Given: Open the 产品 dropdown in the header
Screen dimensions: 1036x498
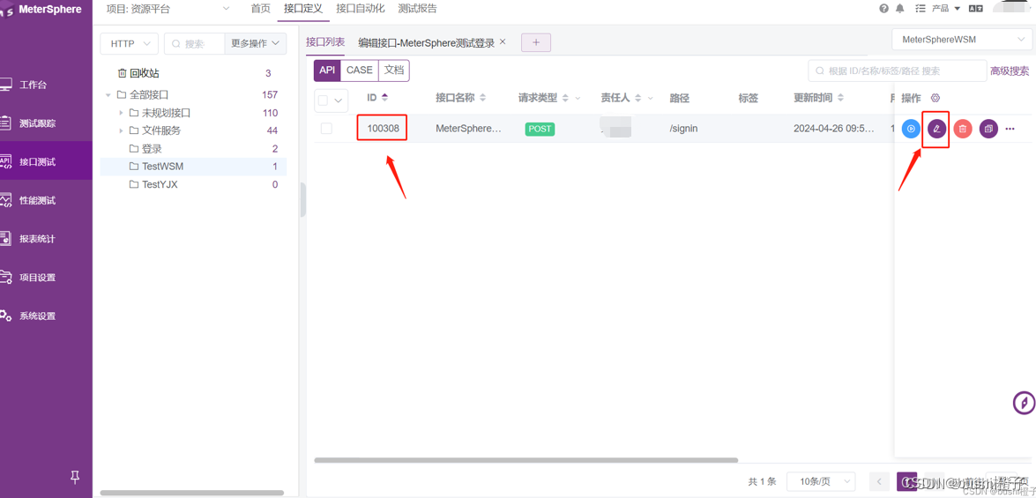Looking at the screenshot, I should (945, 9).
